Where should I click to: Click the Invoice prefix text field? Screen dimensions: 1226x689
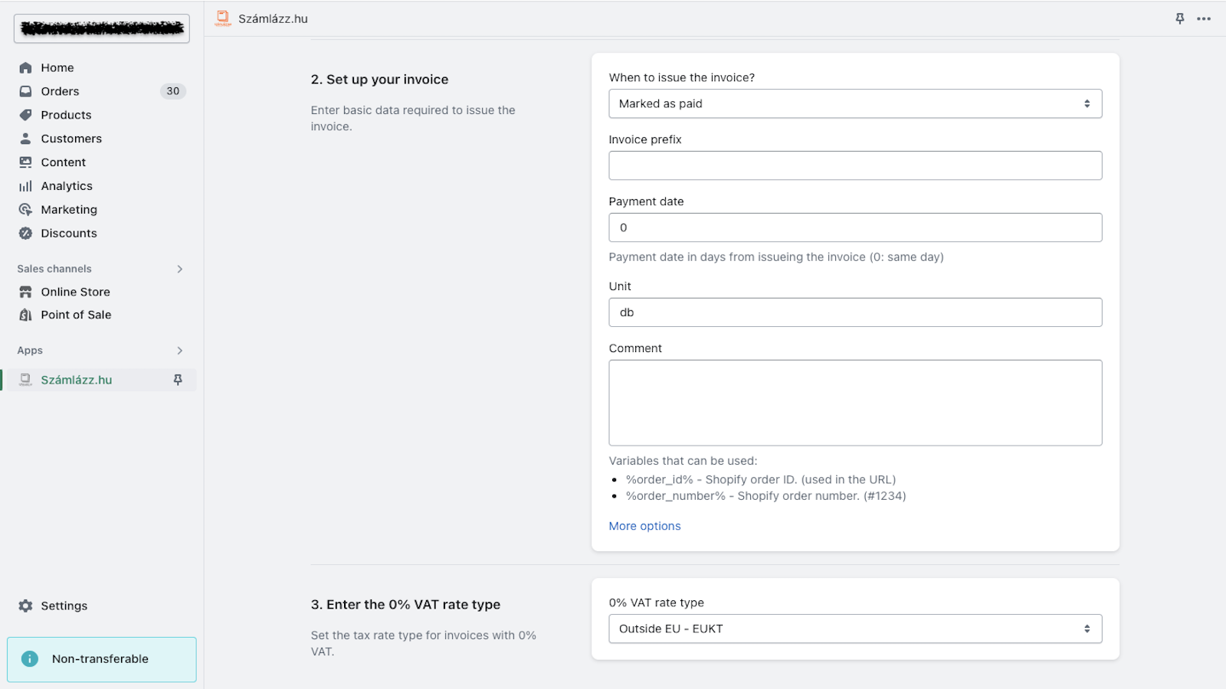pyautogui.click(x=855, y=166)
